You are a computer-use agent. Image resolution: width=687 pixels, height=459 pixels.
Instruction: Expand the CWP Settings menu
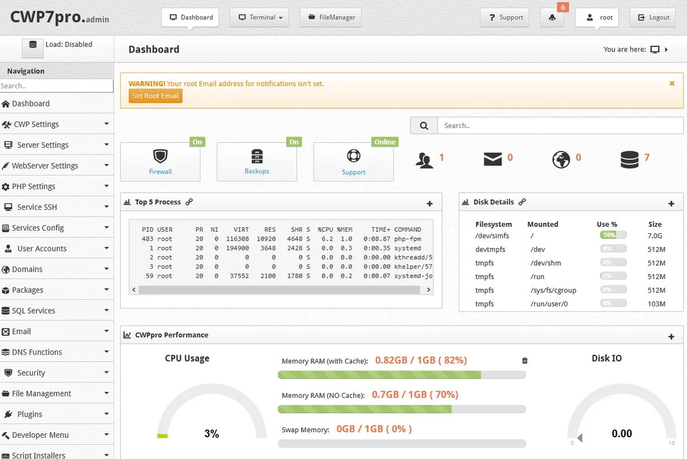(57, 124)
